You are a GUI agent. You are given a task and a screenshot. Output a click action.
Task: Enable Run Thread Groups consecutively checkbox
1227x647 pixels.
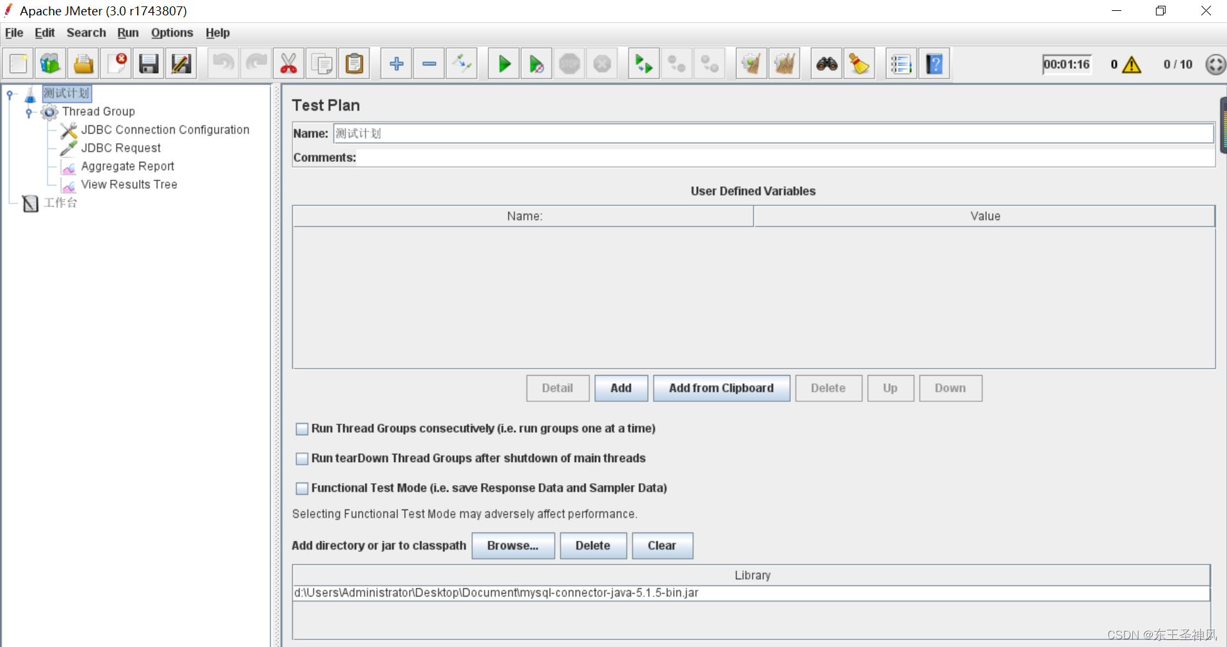(302, 429)
